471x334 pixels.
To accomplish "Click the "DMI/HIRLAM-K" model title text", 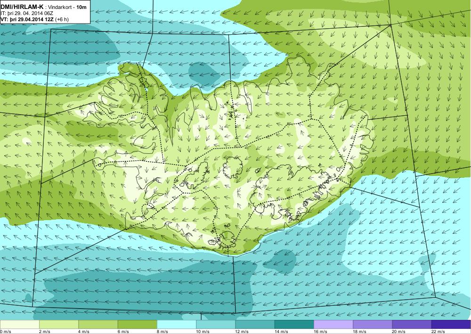I will coord(22,7).
